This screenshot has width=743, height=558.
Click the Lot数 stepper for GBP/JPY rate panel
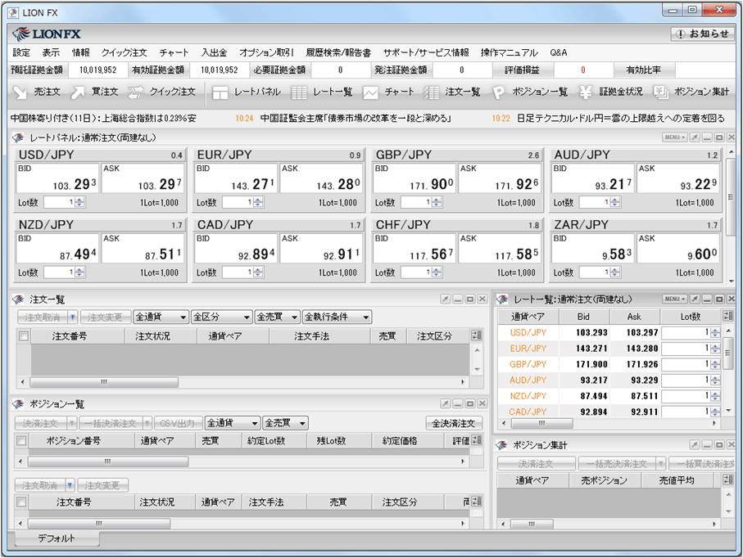pyautogui.click(x=437, y=203)
